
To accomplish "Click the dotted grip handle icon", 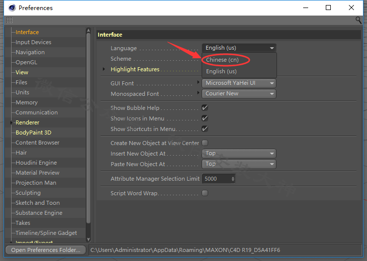I will coord(10,20).
